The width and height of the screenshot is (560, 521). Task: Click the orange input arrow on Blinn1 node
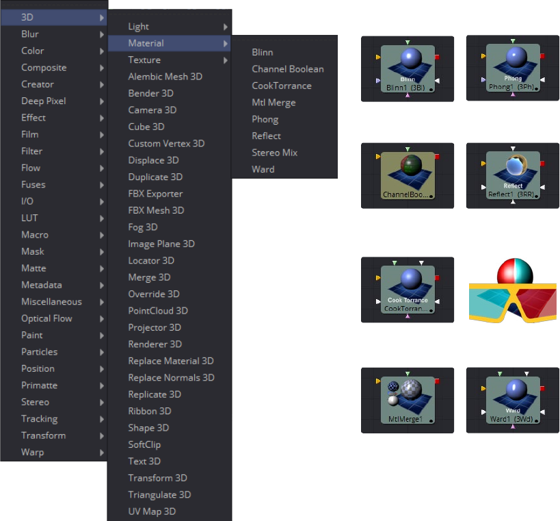[378, 57]
